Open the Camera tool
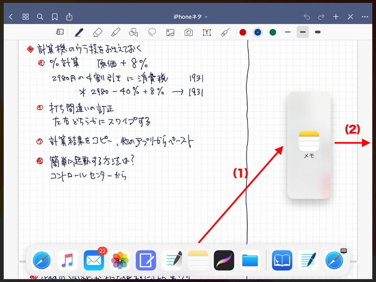Image resolution: width=376 pixels, height=282 pixels. coord(188,32)
